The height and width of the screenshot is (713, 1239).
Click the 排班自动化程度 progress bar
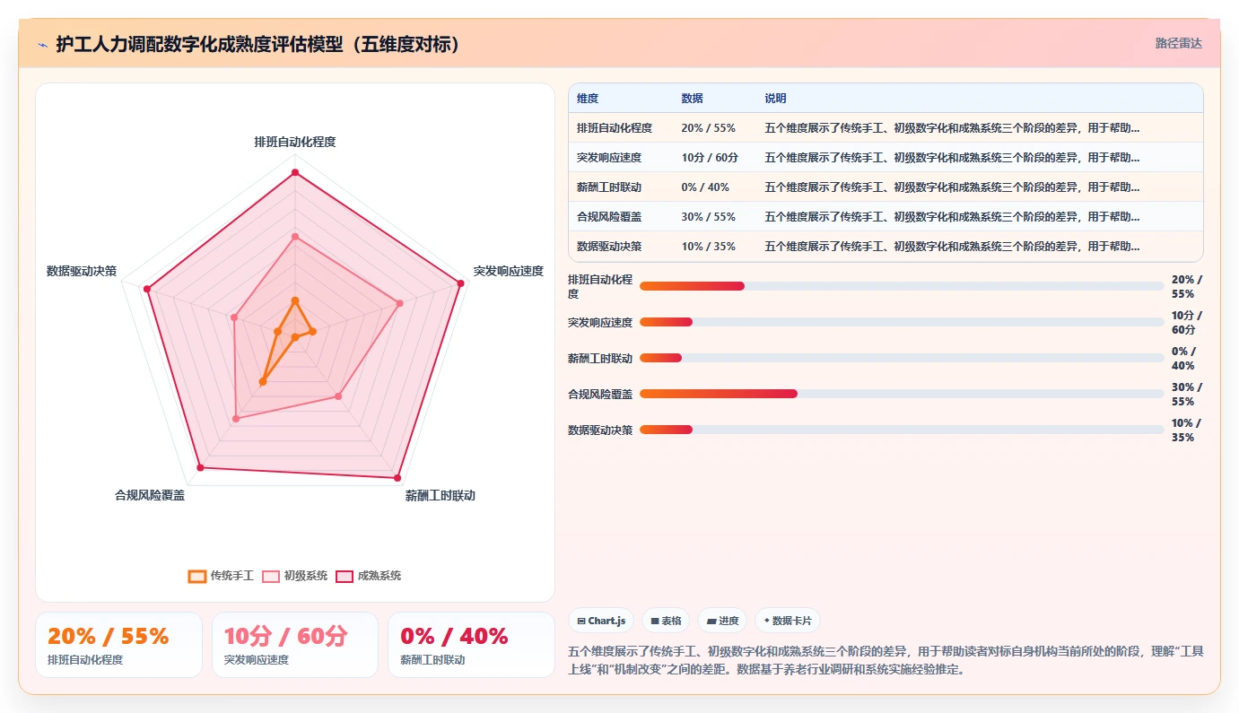902,286
